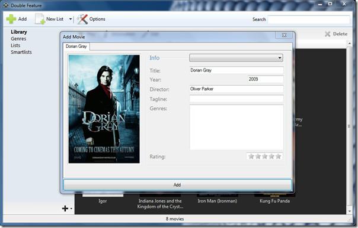Select Lists in the sidebar
This screenshot has width=358, height=228.
click(x=15, y=45)
